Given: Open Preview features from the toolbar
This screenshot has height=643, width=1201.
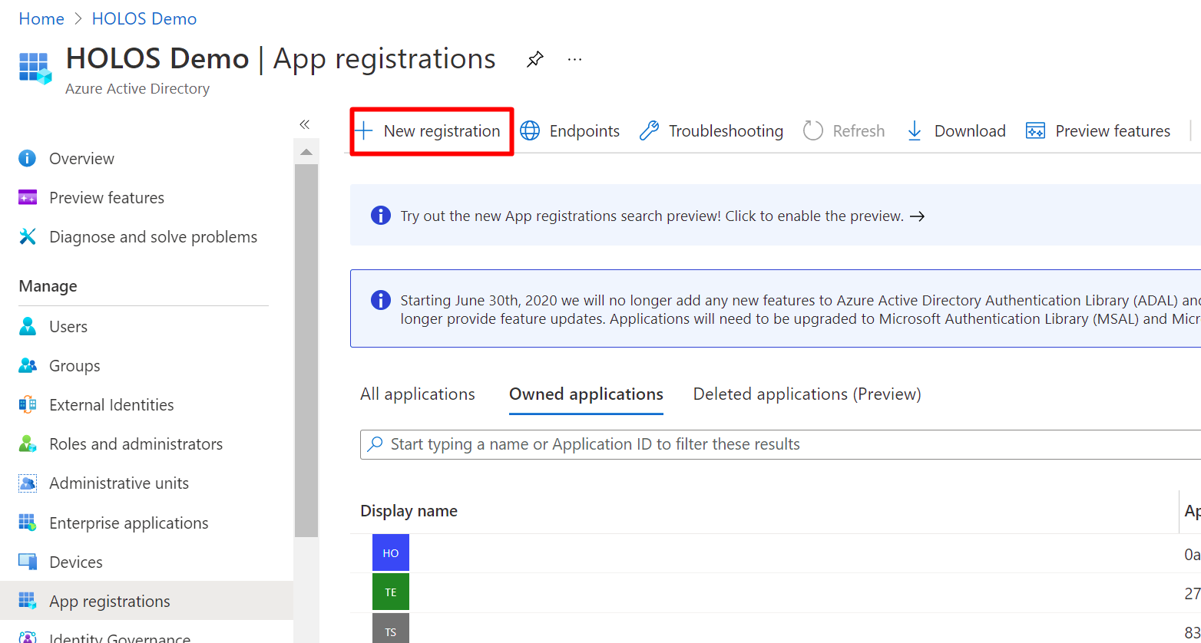Looking at the screenshot, I should [1098, 131].
